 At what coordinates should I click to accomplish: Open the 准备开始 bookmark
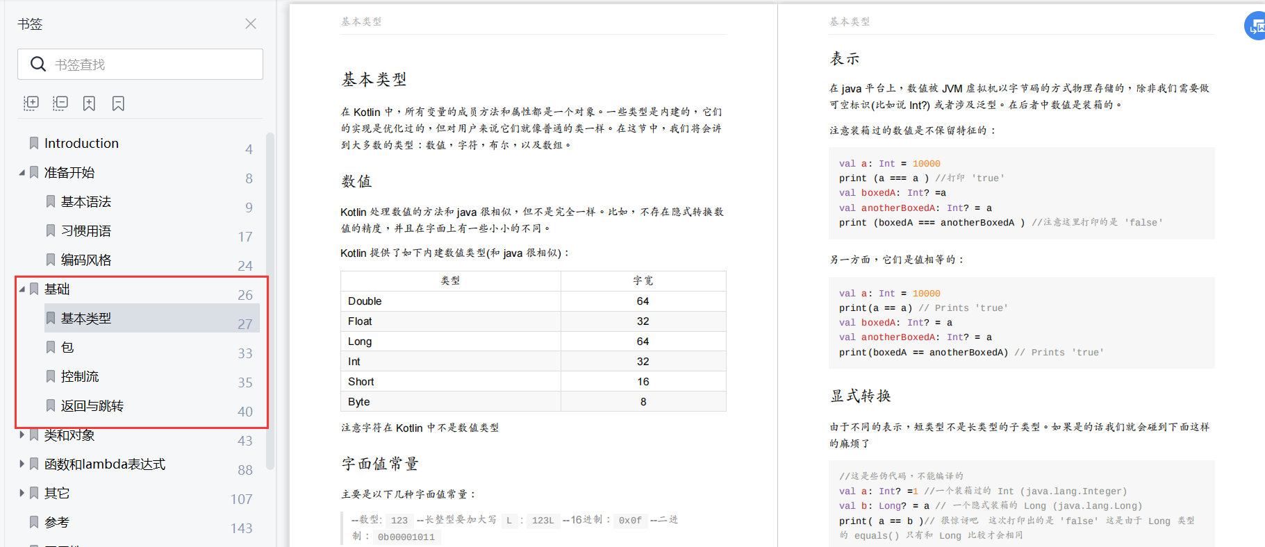point(69,172)
